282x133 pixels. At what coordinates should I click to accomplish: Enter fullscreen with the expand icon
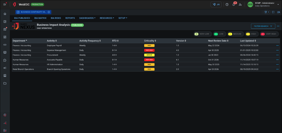click(x=273, y=12)
